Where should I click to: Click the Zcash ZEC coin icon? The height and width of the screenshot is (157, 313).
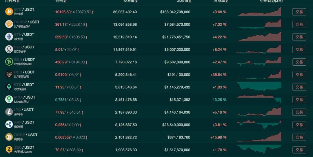tap(9, 149)
